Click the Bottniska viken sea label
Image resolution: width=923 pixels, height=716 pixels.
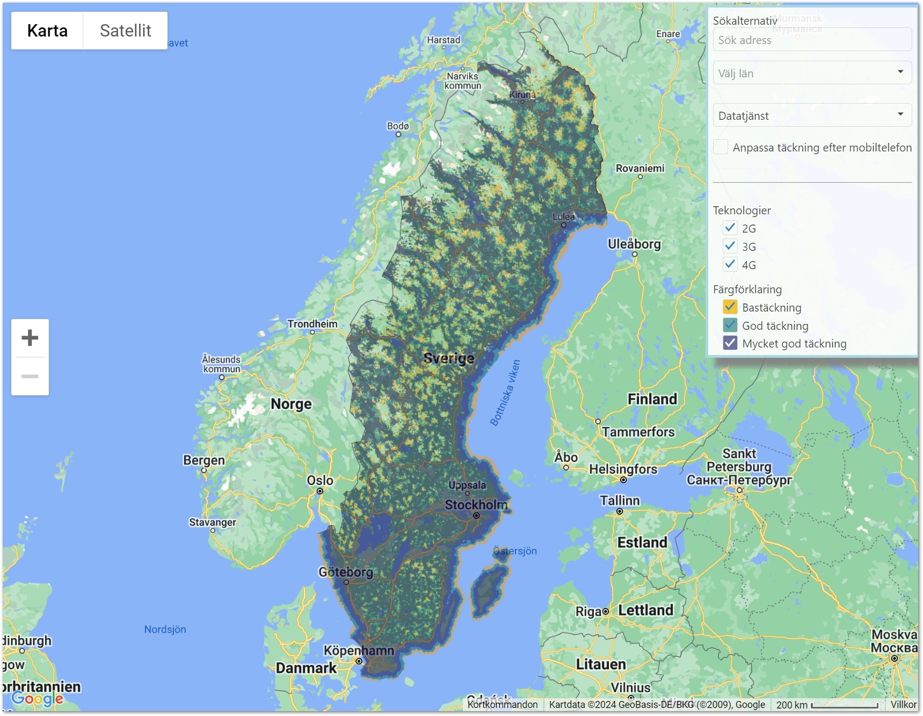tap(505, 393)
